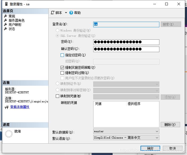Open 查看连接属性 link
The height and width of the screenshot is (155, 187).
point(20,107)
